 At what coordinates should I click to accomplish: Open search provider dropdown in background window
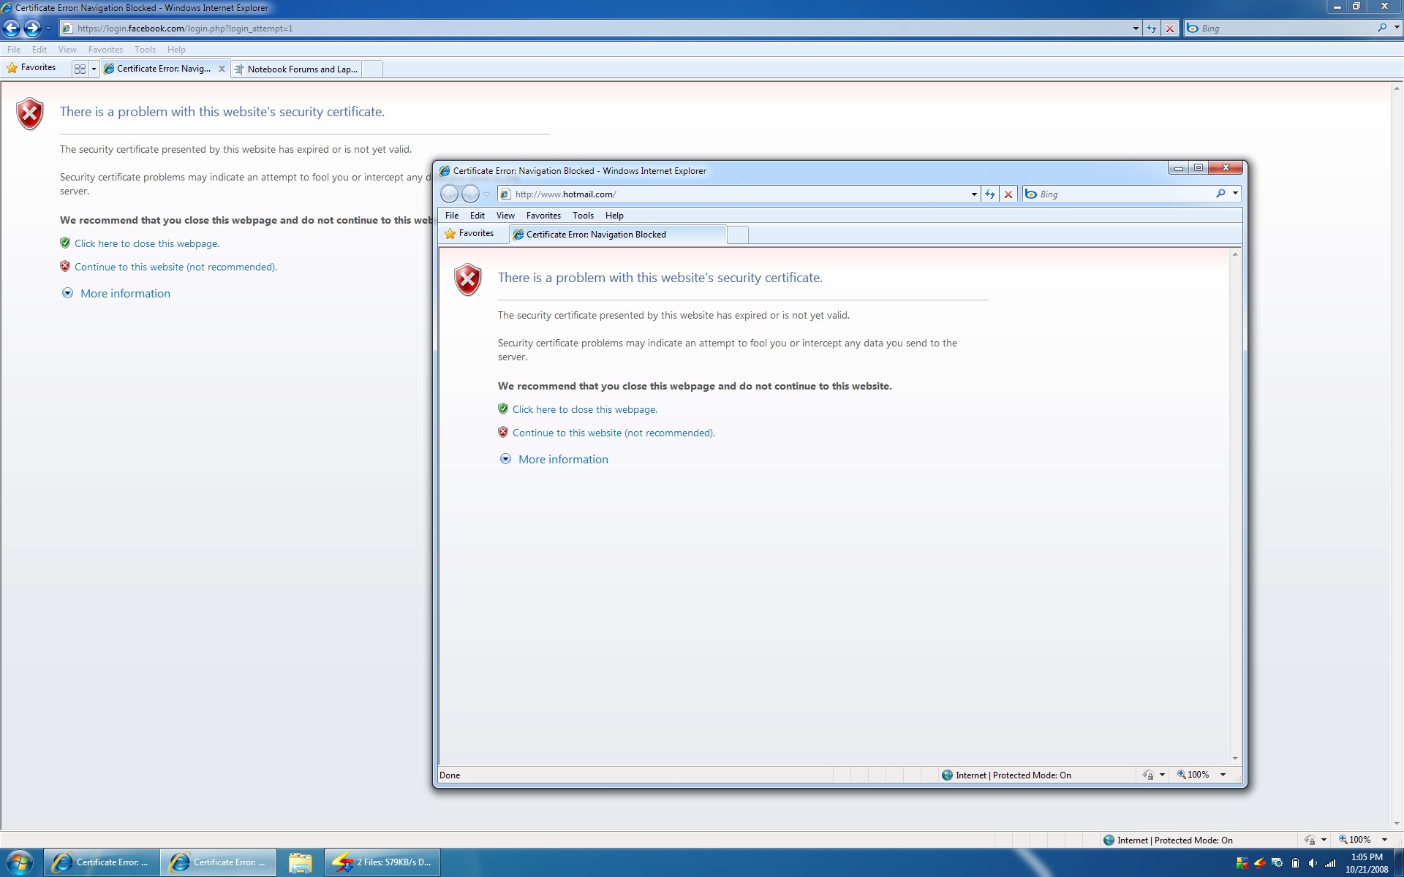[x=1396, y=28]
